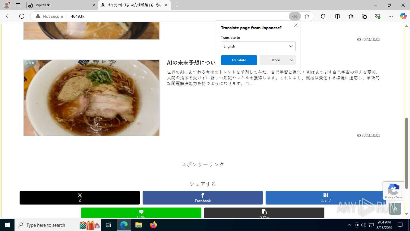Click the Edge taskbar icon
Screen dimensions: 410x231
coord(124,225)
